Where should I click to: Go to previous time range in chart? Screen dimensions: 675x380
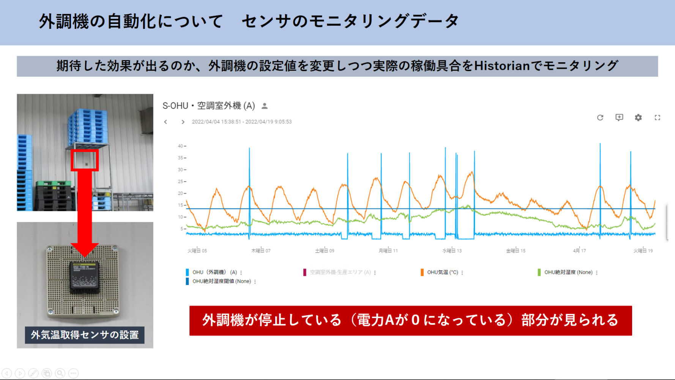click(x=166, y=122)
